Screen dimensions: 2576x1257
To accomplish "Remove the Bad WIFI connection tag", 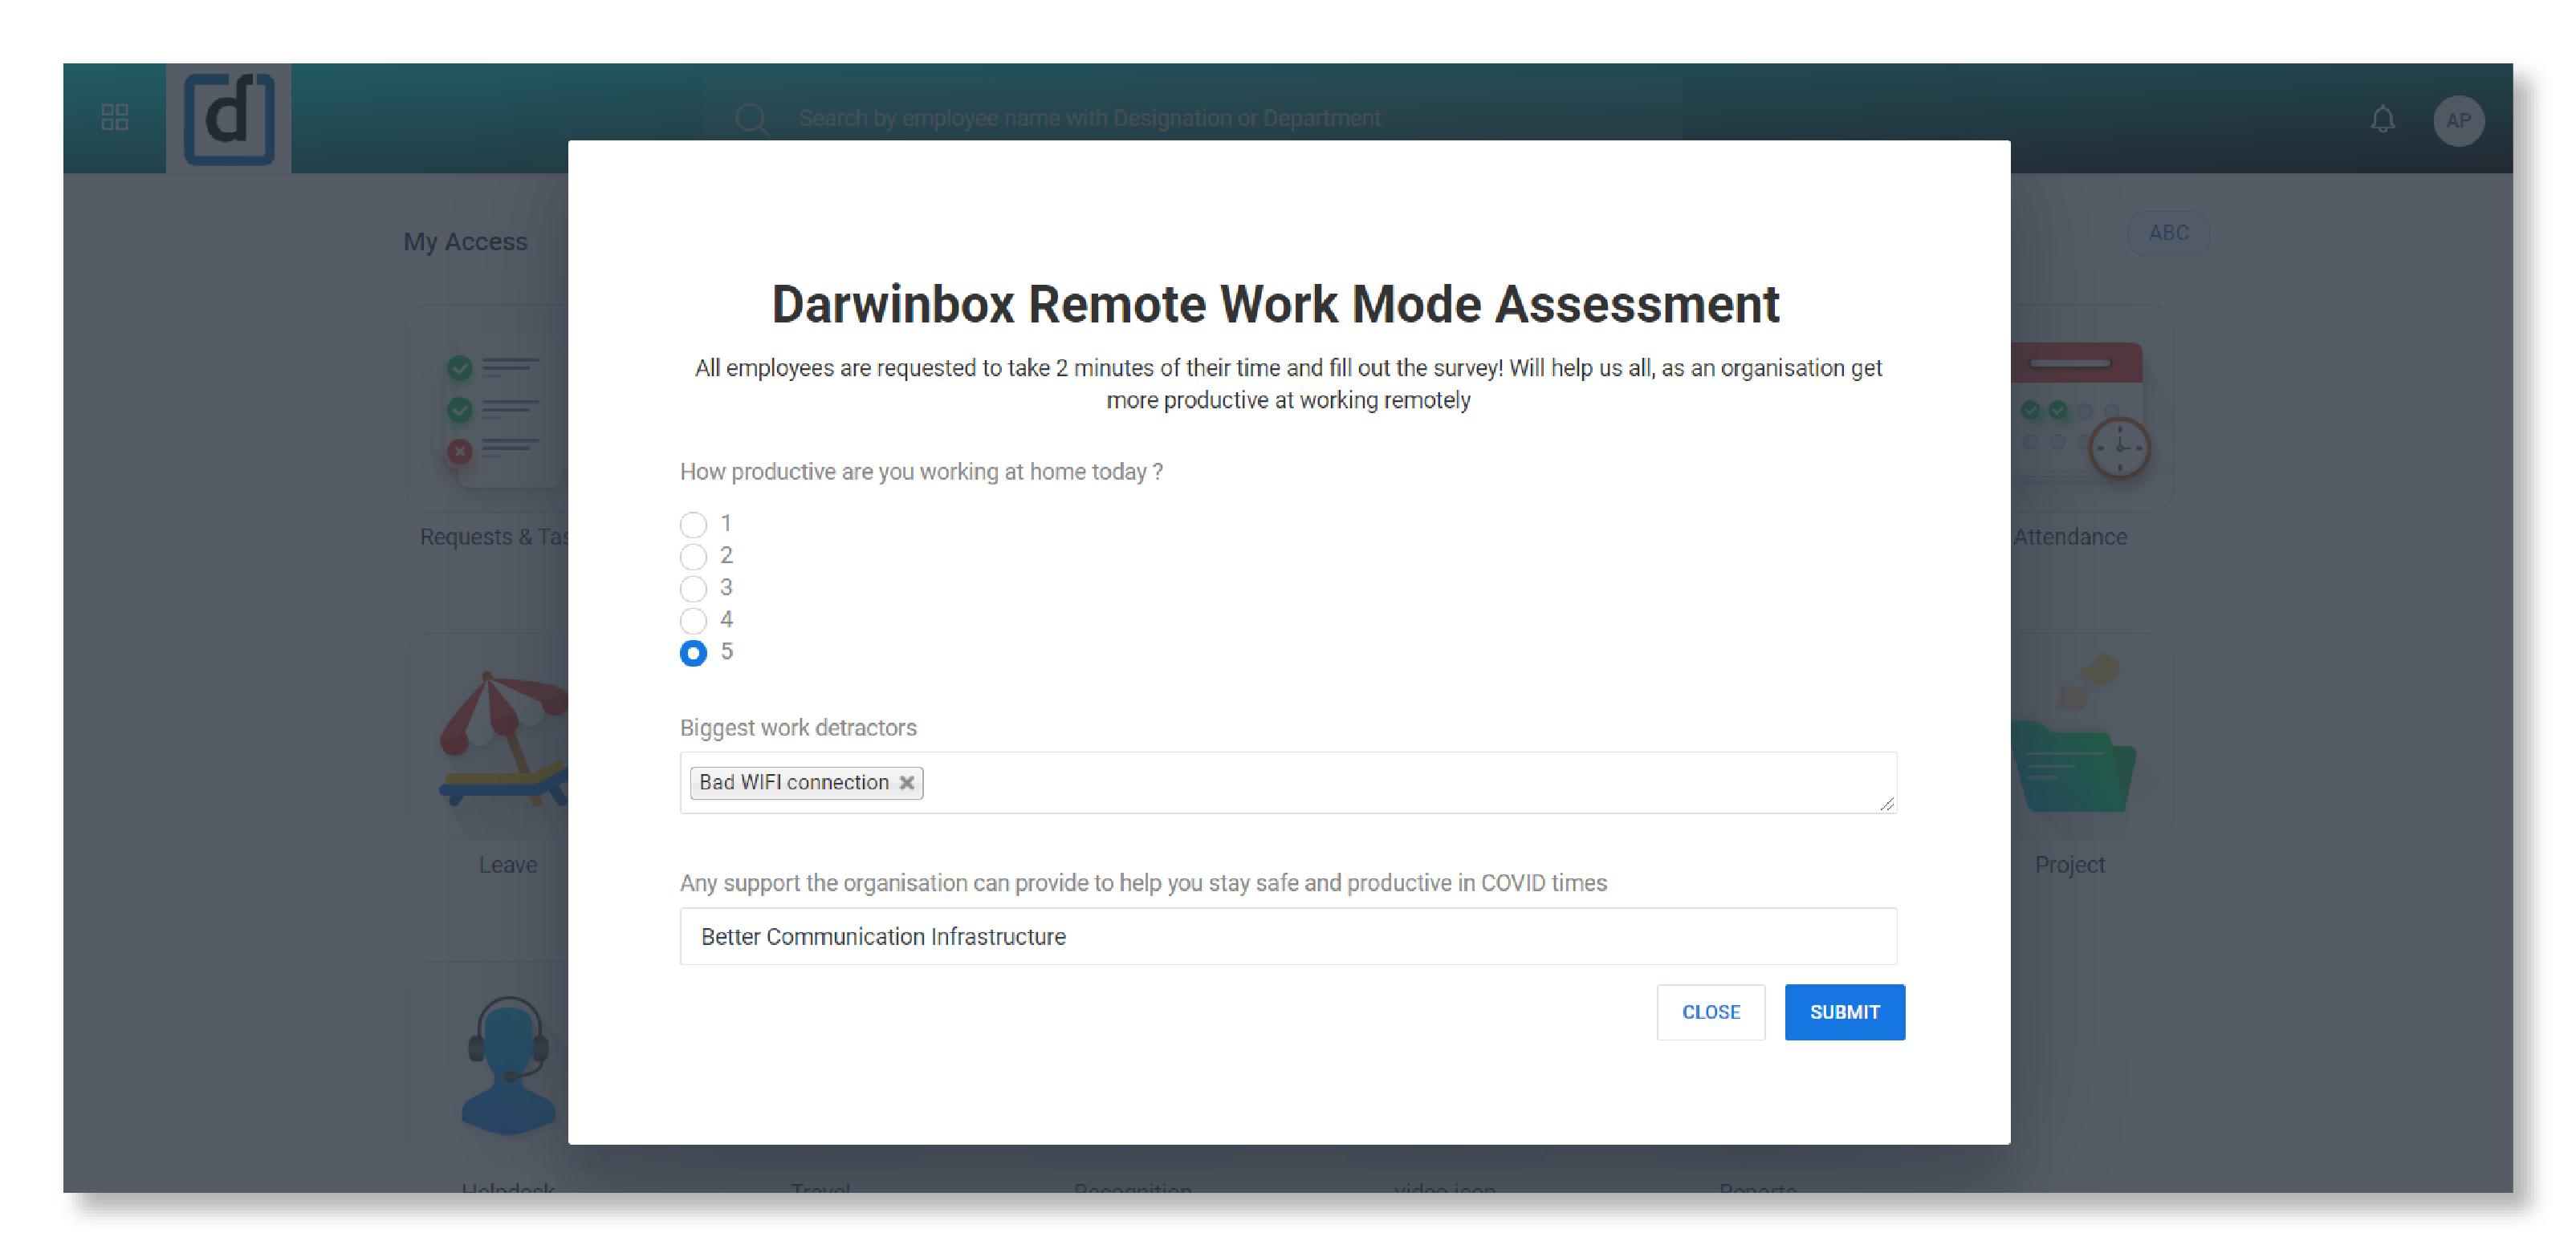I will 906,782.
